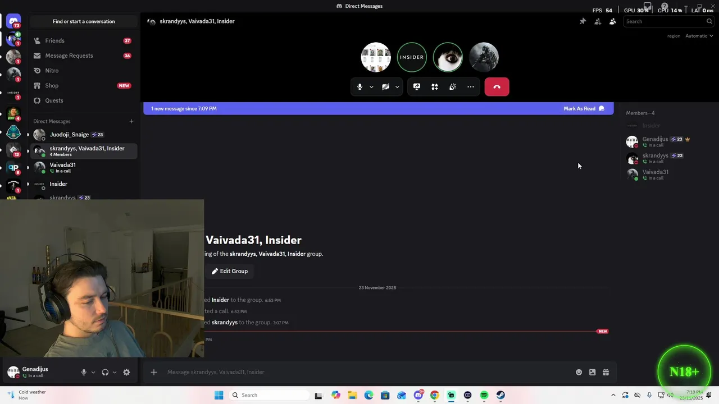This screenshot has height=404, width=719.
Task: Open the region Automatic dropdown
Action: pos(699,36)
